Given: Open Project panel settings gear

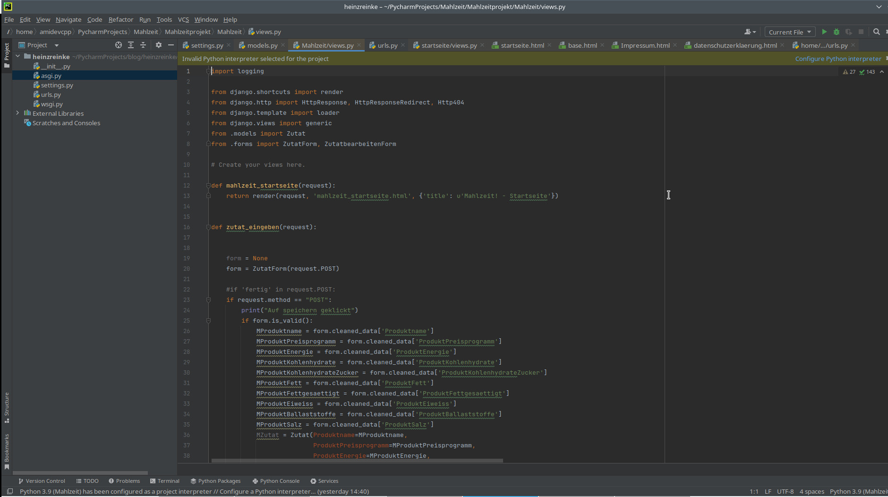Looking at the screenshot, I should tap(159, 45).
